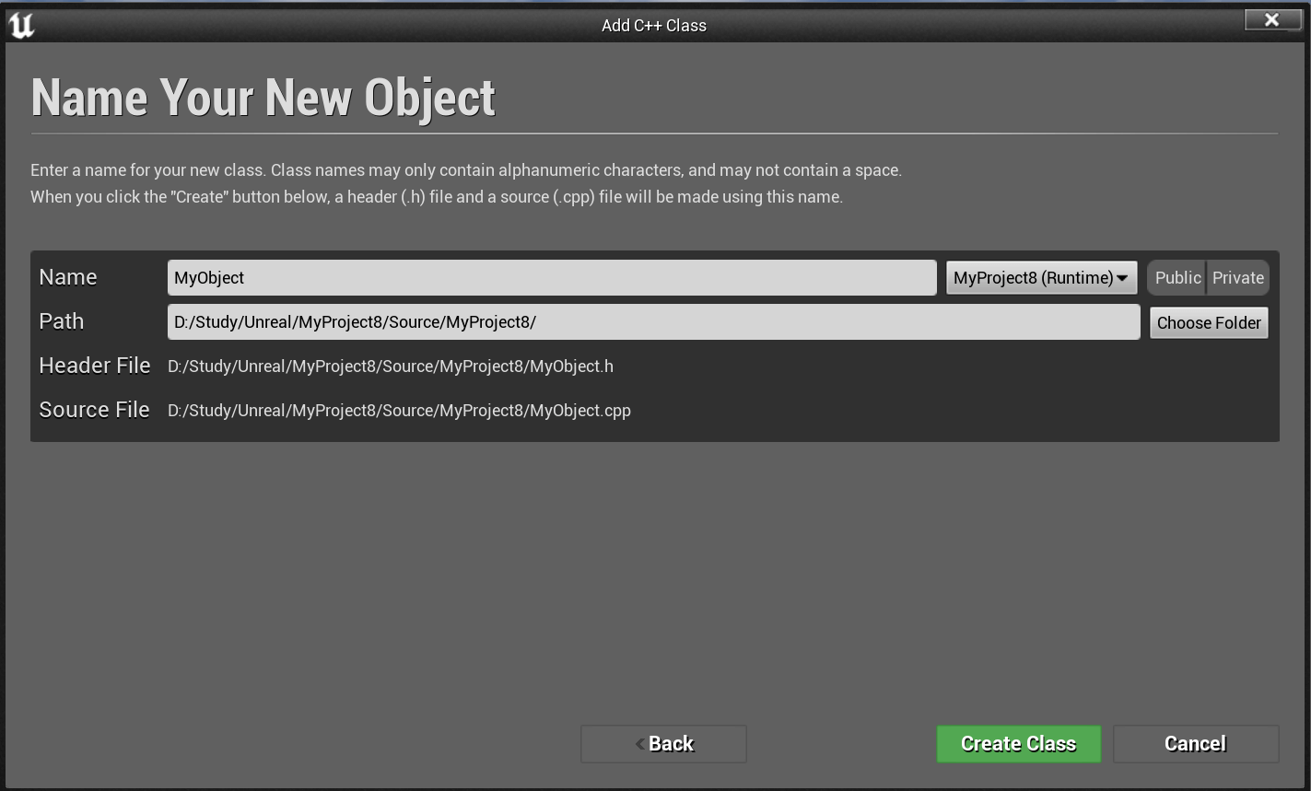
Task: Open the MyProject8 (Runtime) module dropdown
Action: (1041, 277)
